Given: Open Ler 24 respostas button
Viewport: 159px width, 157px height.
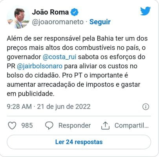Looking at the screenshot, I should [79, 142].
